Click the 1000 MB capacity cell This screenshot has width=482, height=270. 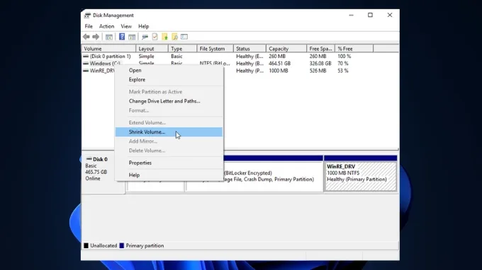pos(278,71)
